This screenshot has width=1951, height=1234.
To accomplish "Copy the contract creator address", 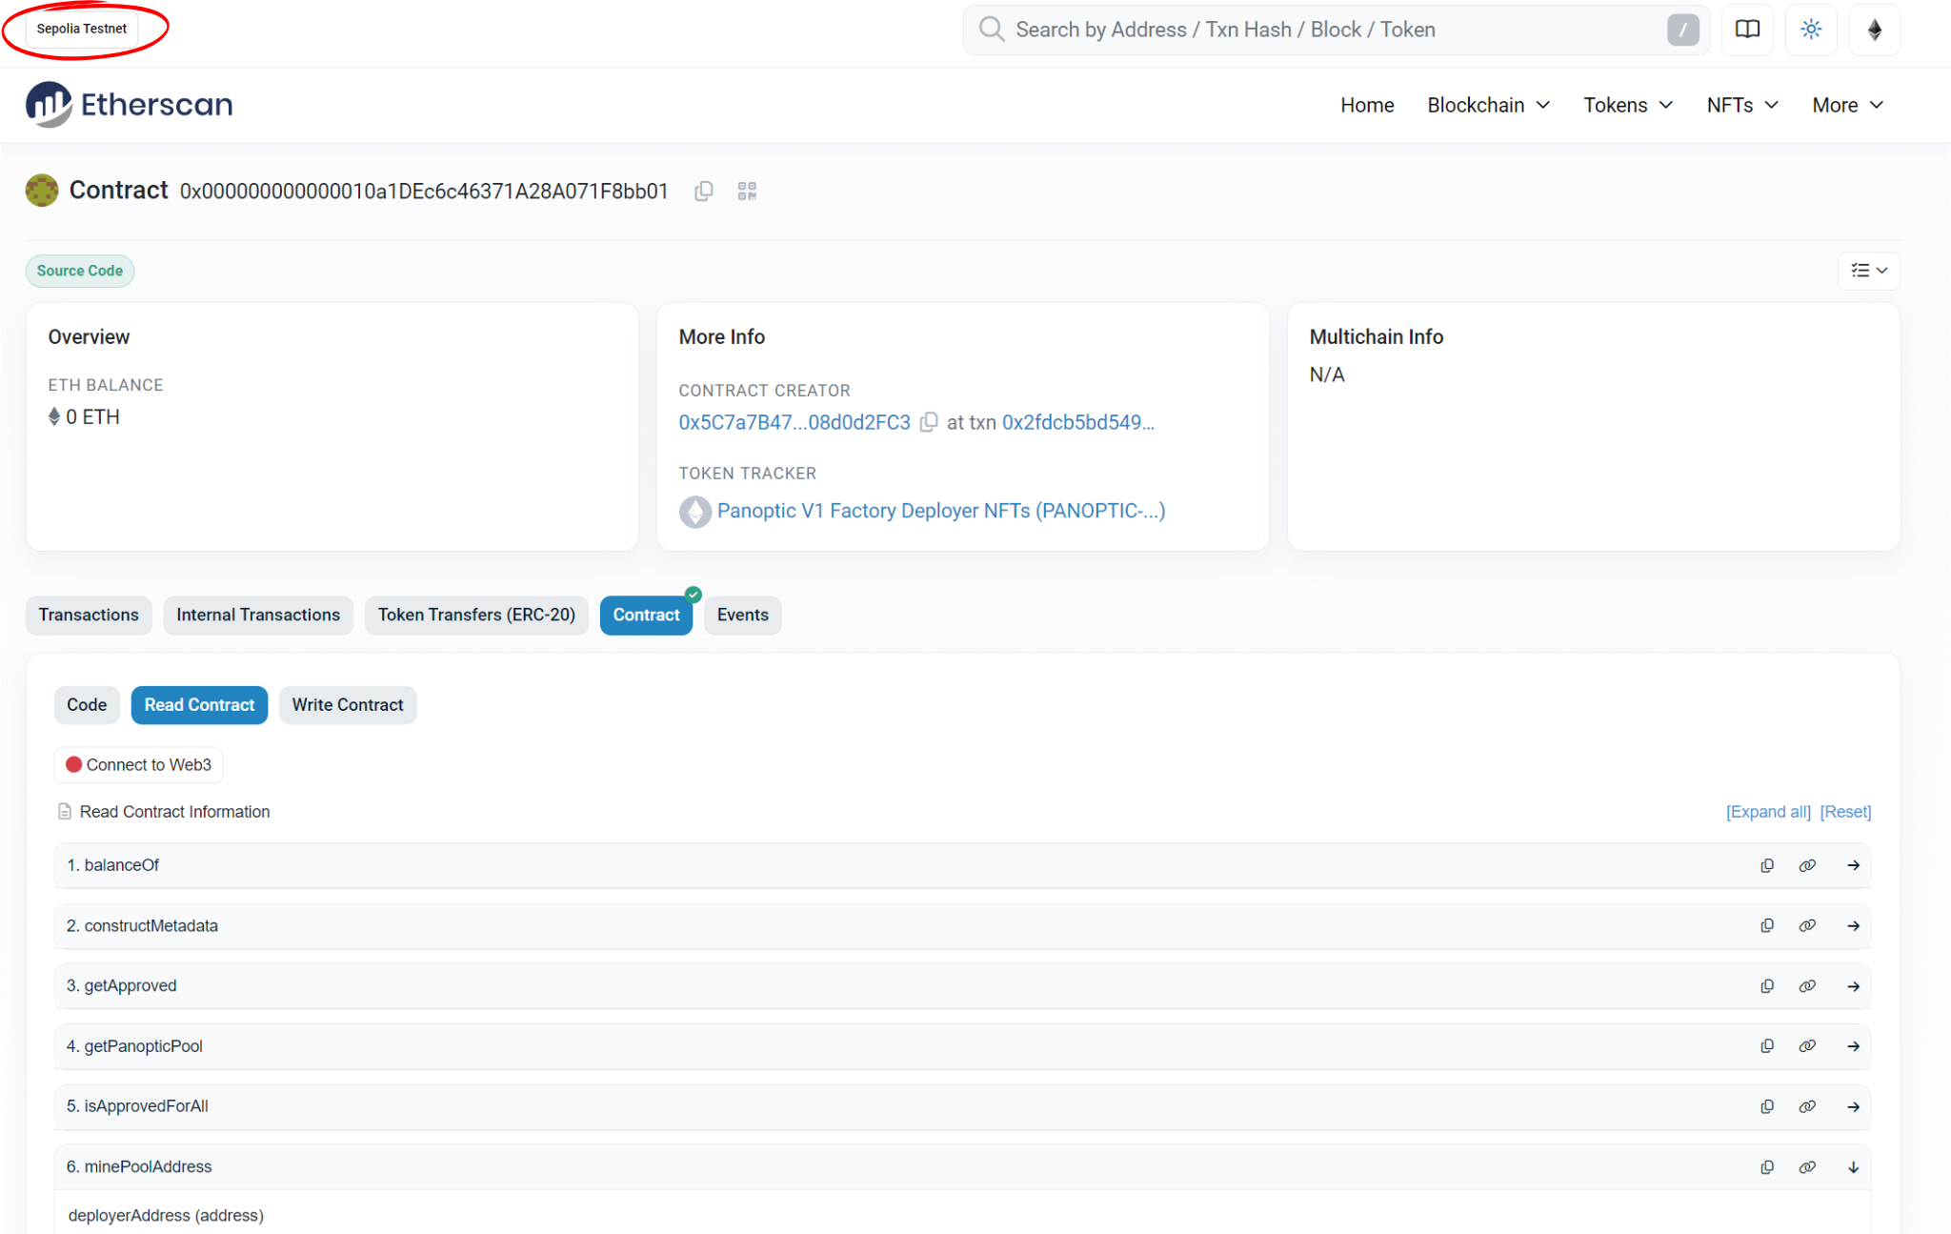I will [x=929, y=422].
